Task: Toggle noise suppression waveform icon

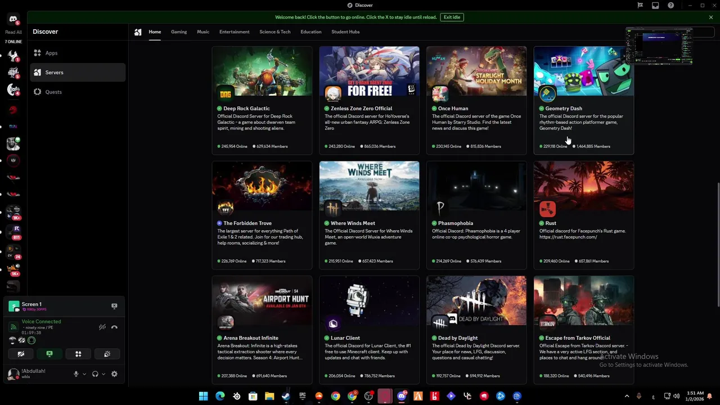Action: (102, 327)
